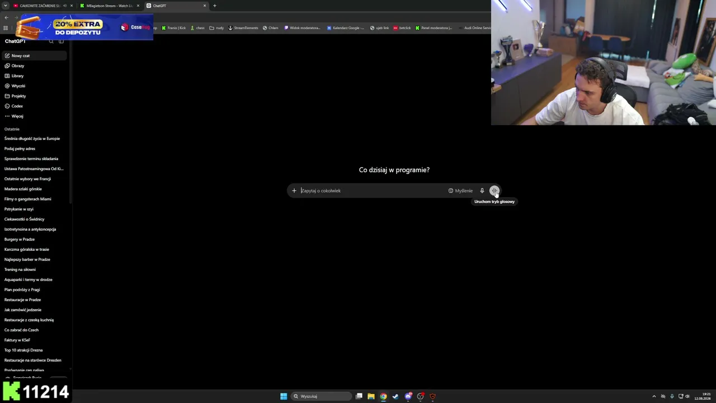This screenshot has width=716, height=403.
Task: Open chat 'Top 10 atrakcji Drezna'
Action: pos(34,350)
